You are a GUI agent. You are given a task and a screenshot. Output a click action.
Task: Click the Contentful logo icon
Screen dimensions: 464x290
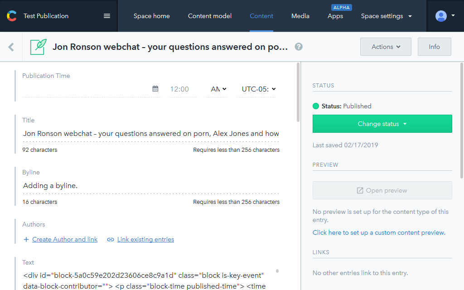click(x=11, y=16)
